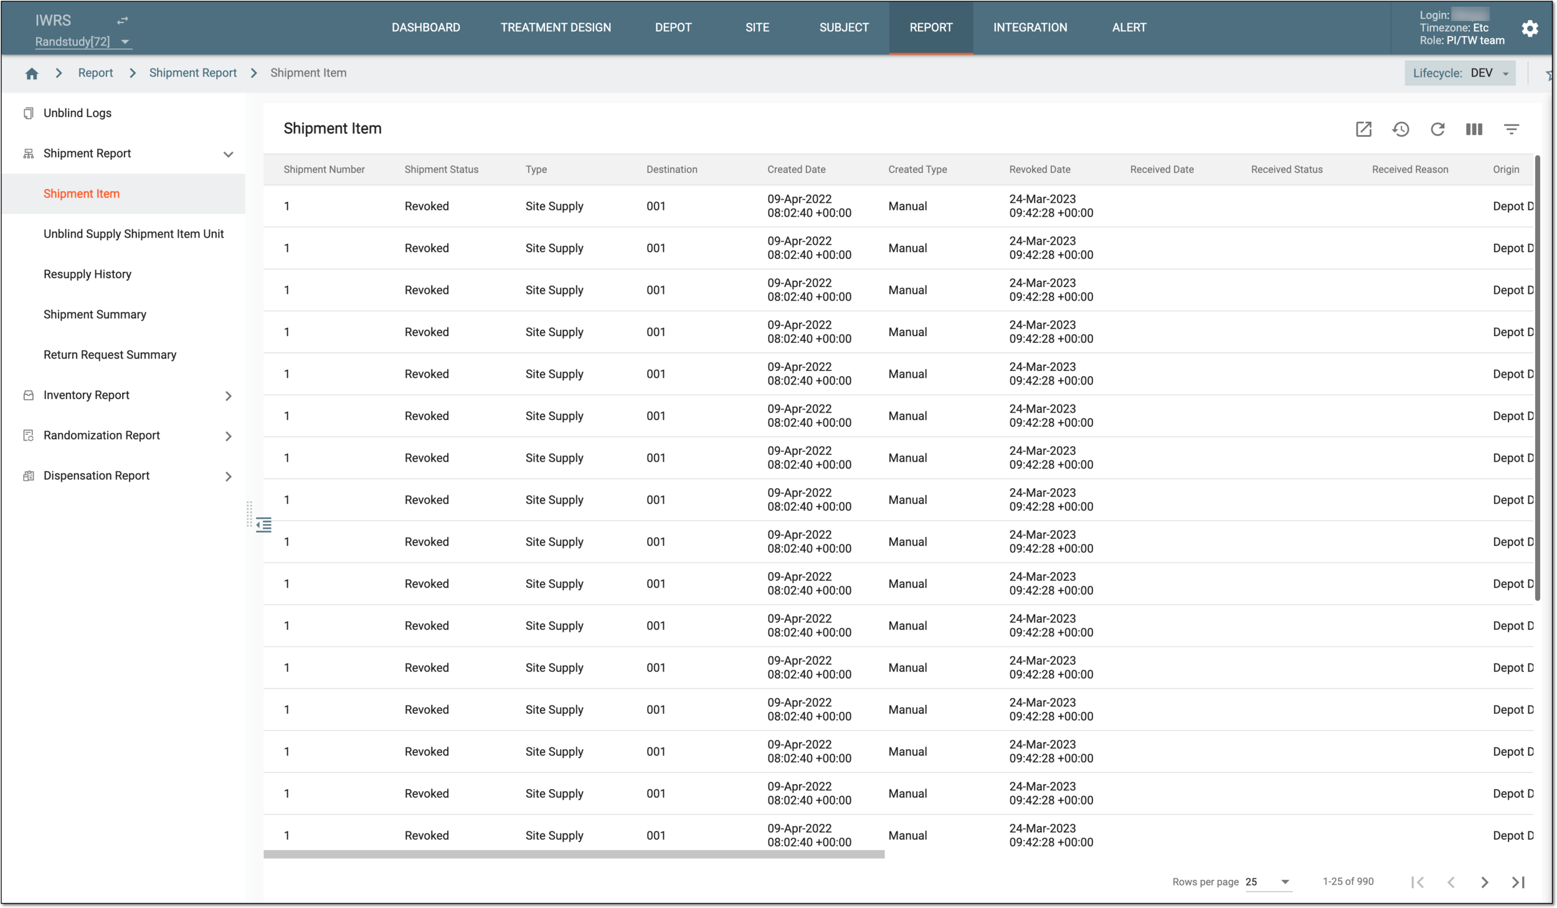Click the Randomization Report sidebar icon
The height and width of the screenshot is (908, 1557).
point(29,436)
